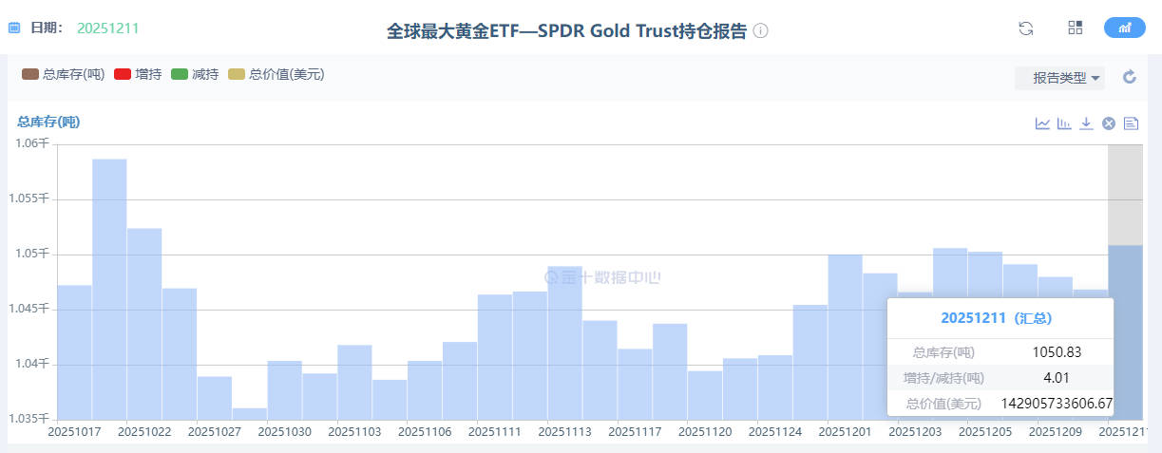Click the x-axis label 20251027
The height and width of the screenshot is (453, 1162).
(214, 431)
